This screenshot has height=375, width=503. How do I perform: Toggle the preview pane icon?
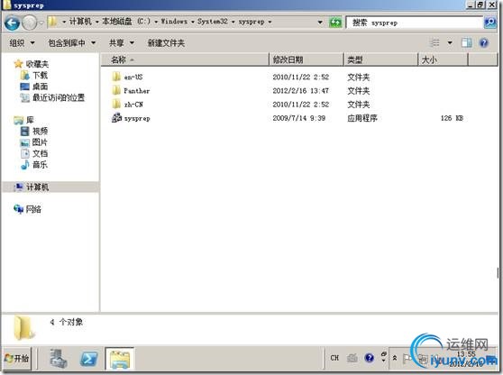466,42
